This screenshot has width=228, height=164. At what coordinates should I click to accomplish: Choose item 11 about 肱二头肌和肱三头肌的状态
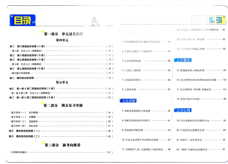146,149
